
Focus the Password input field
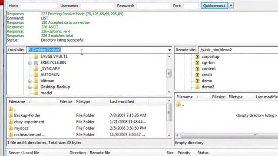pos(153,6)
